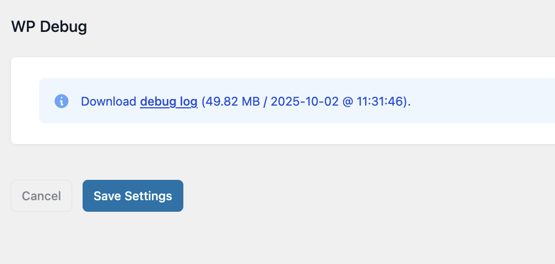Click the Cancel button
Viewport: 555px width, 264px height.
click(41, 196)
